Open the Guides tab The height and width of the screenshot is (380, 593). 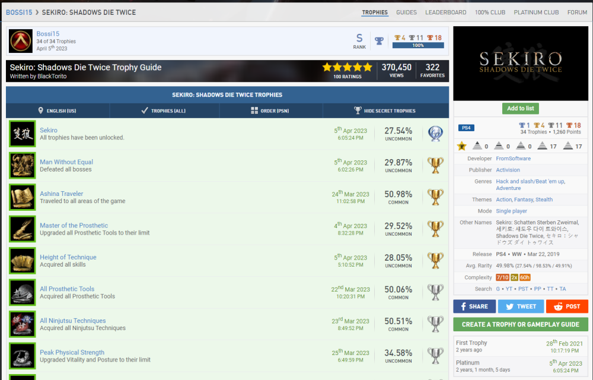(406, 12)
